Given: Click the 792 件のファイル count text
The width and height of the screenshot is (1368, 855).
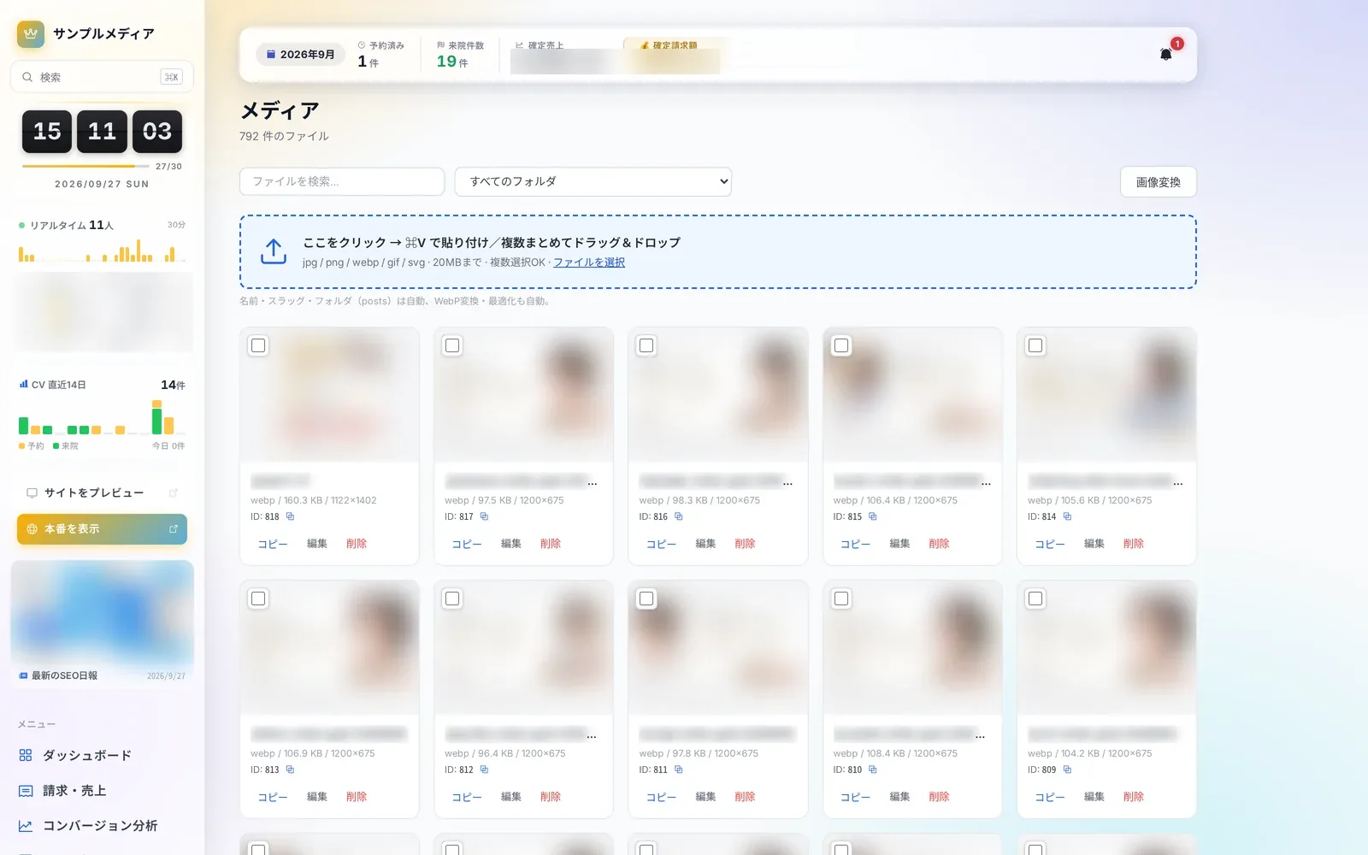Looking at the screenshot, I should [284, 136].
